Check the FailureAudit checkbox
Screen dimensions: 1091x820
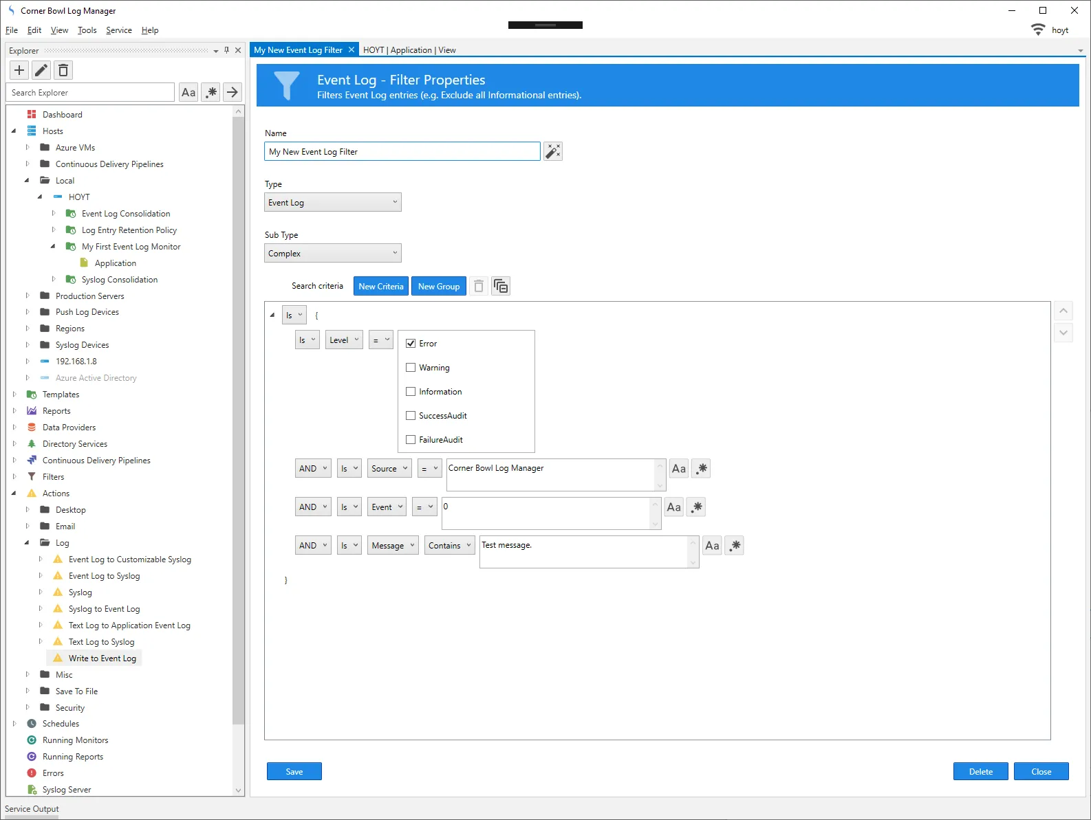coord(411,440)
